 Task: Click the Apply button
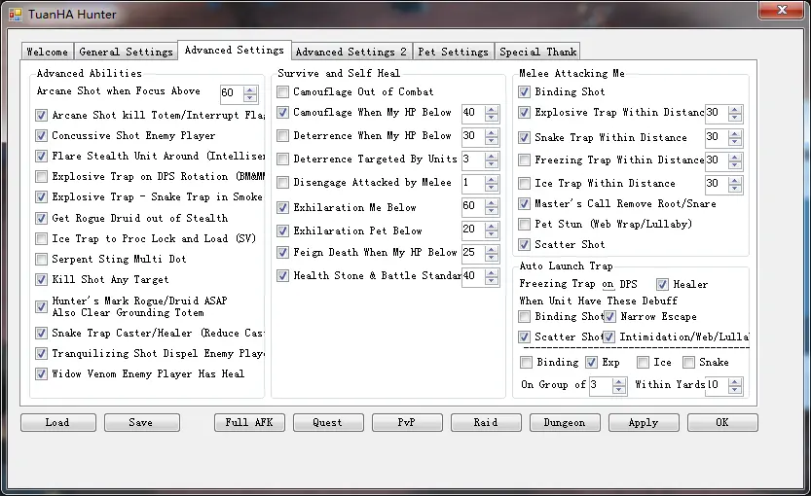(644, 423)
